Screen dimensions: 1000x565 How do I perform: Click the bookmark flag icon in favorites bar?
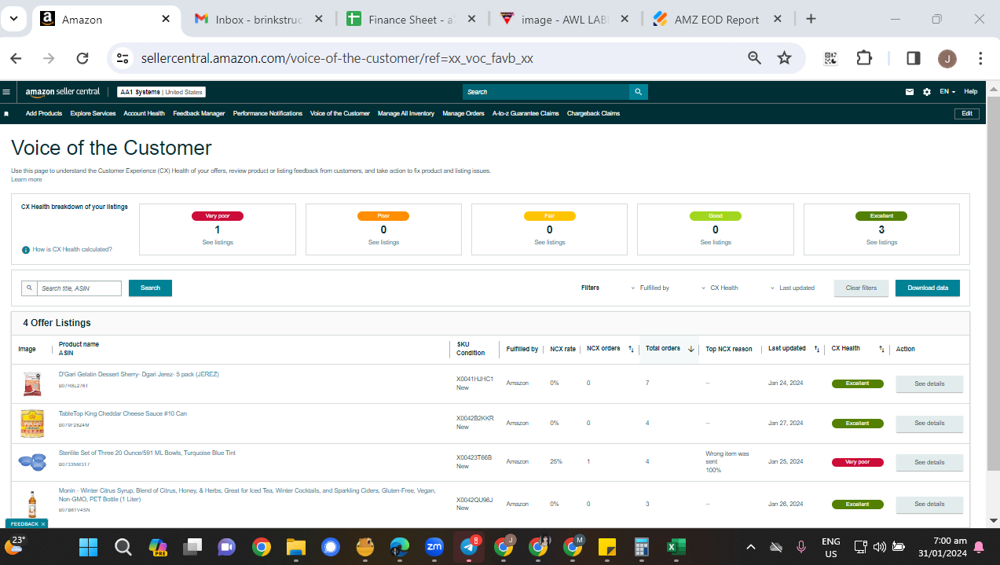[x=6, y=113]
